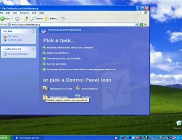This screenshot has height=140, width=182.
Task: Click the File Types folder icon
Action: pos(5,37)
